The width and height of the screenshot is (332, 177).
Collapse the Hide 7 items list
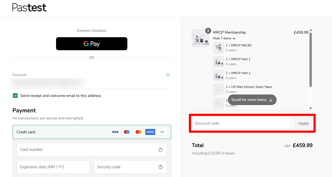click(224, 38)
